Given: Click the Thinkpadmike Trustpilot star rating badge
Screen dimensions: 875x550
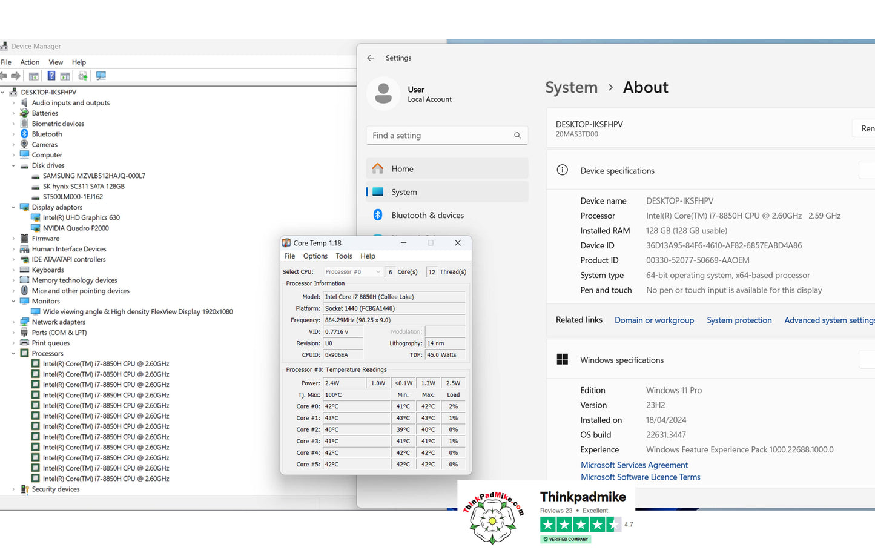Looking at the screenshot, I should click(x=581, y=525).
